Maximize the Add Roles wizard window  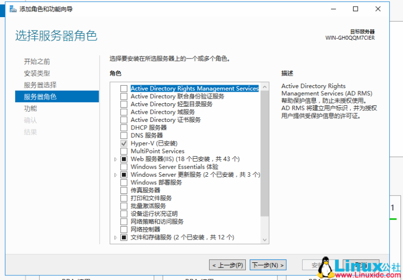pyautogui.click(x=356, y=9)
